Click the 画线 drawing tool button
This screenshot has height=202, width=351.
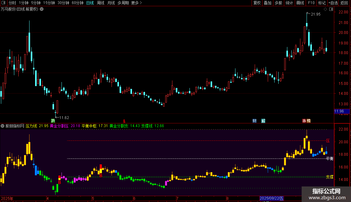[x=300, y=3]
